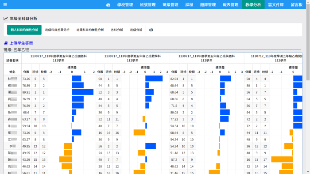Select the score cell 43.29
Viewport: 310px width, 174px height.
(x=26, y=159)
